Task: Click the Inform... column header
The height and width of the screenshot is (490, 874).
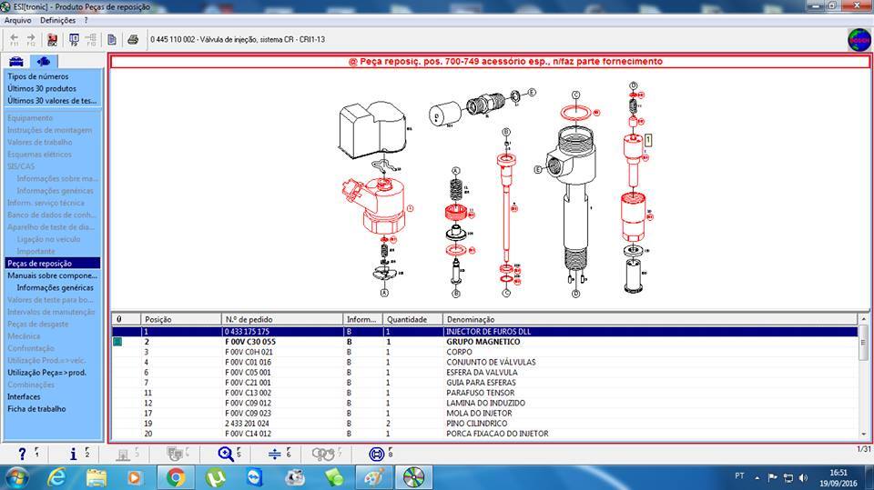Action: [362, 320]
